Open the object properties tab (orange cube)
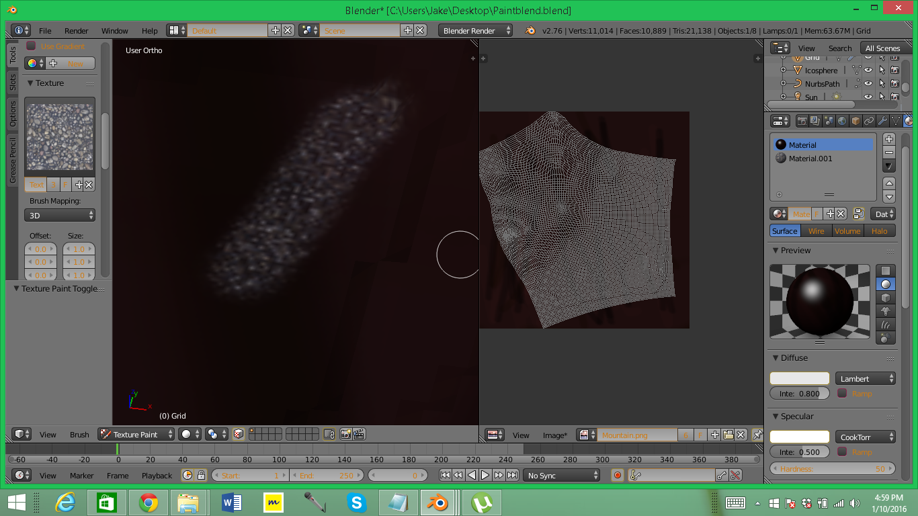 pyautogui.click(x=856, y=121)
